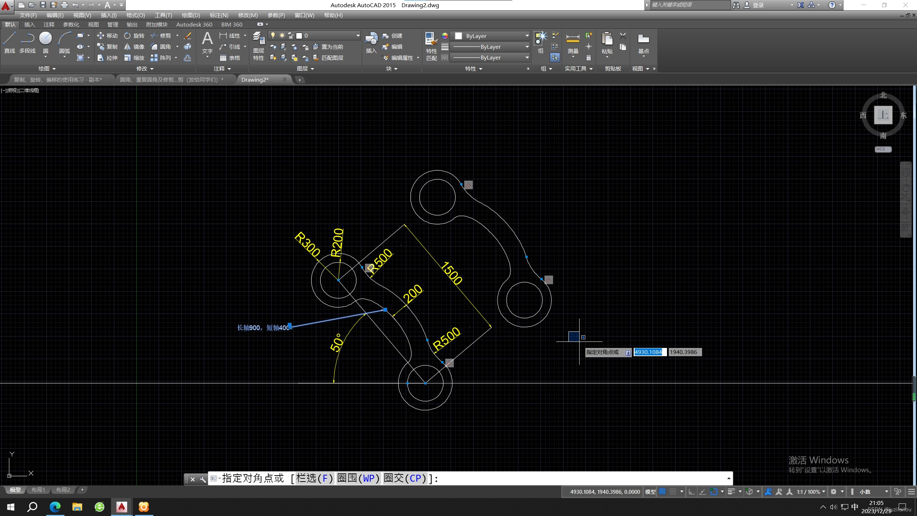Toggle snap mode dots in status bar
This screenshot has height=516, width=917.
673,492
